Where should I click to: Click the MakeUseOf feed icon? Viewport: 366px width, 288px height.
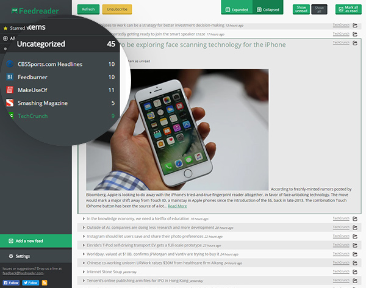(x=10, y=90)
